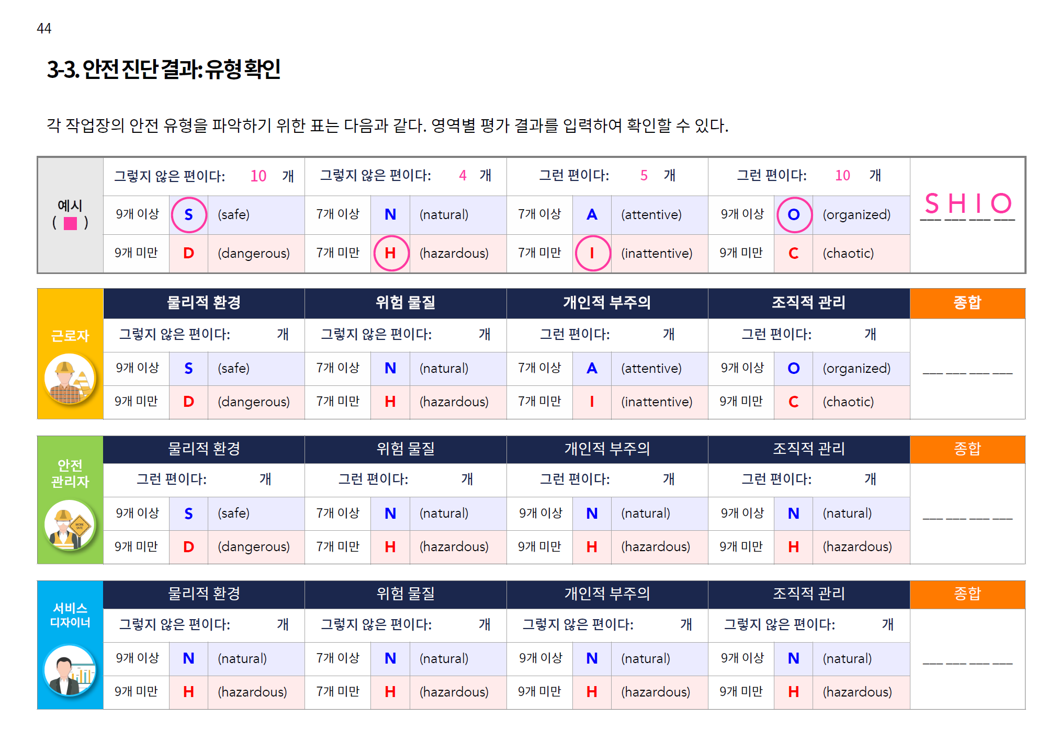
Task: Click the 서비스 디자이너 avatar illustration
Action: 70,670
